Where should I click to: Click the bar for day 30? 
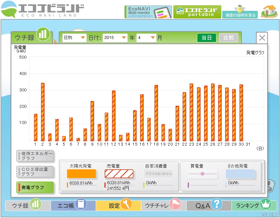pyautogui.click(x=241, y=113)
